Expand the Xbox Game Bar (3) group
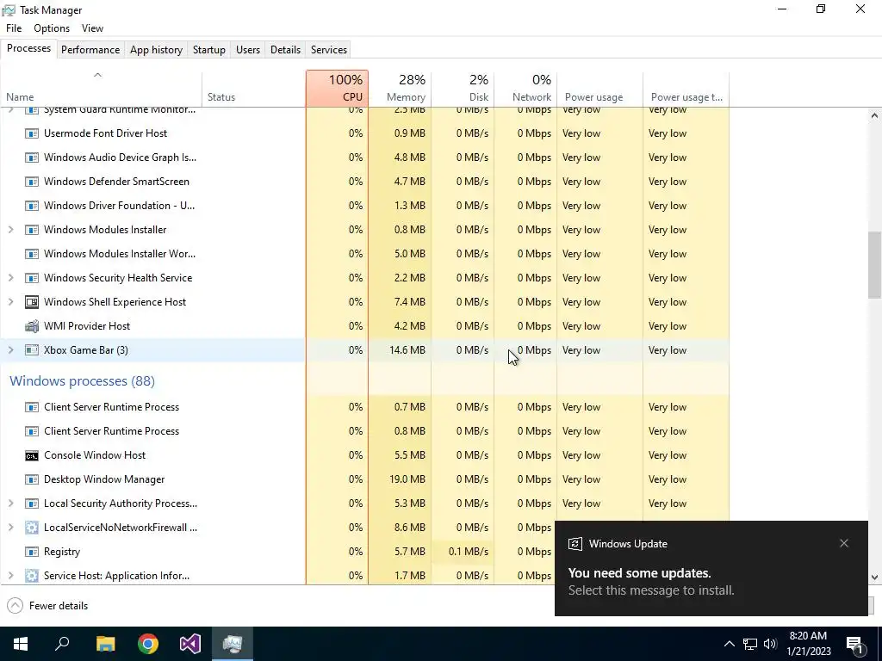The height and width of the screenshot is (661, 882). point(10,350)
